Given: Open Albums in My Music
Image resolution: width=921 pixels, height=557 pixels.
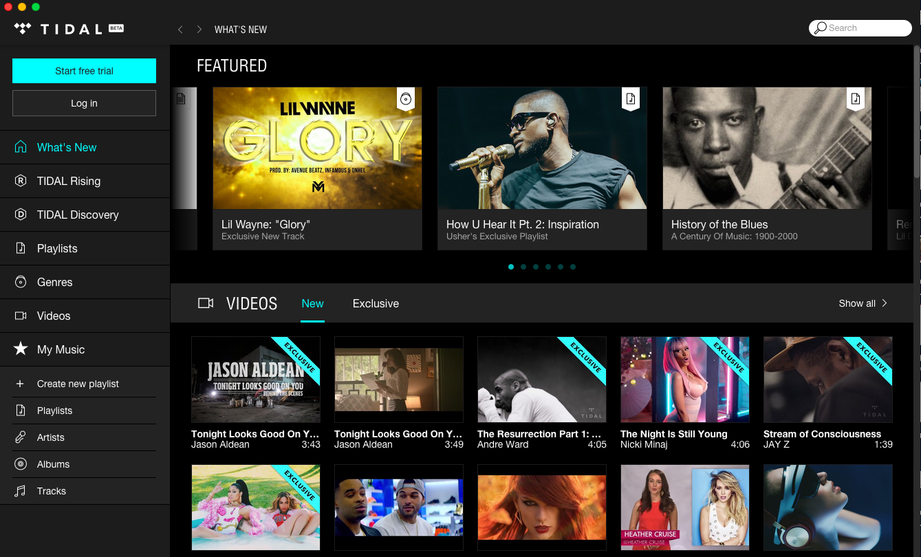Looking at the screenshot, I should click(84, 464).
